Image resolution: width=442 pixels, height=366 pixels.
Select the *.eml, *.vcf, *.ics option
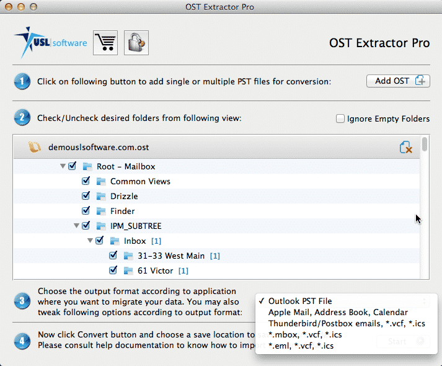point(347,346)
